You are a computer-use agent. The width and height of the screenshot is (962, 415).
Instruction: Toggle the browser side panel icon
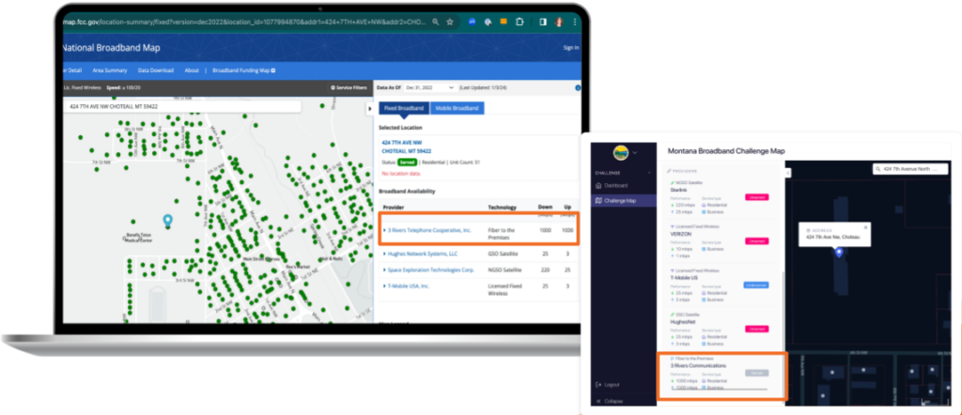[x=543, y=22]
